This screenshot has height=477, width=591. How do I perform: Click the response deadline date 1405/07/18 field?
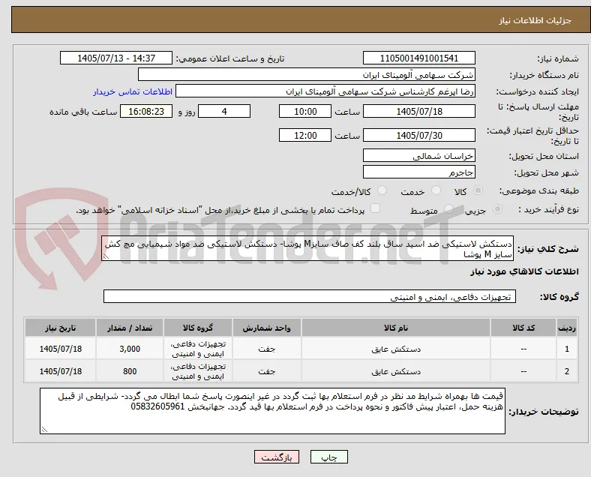[x=419, y=112]
